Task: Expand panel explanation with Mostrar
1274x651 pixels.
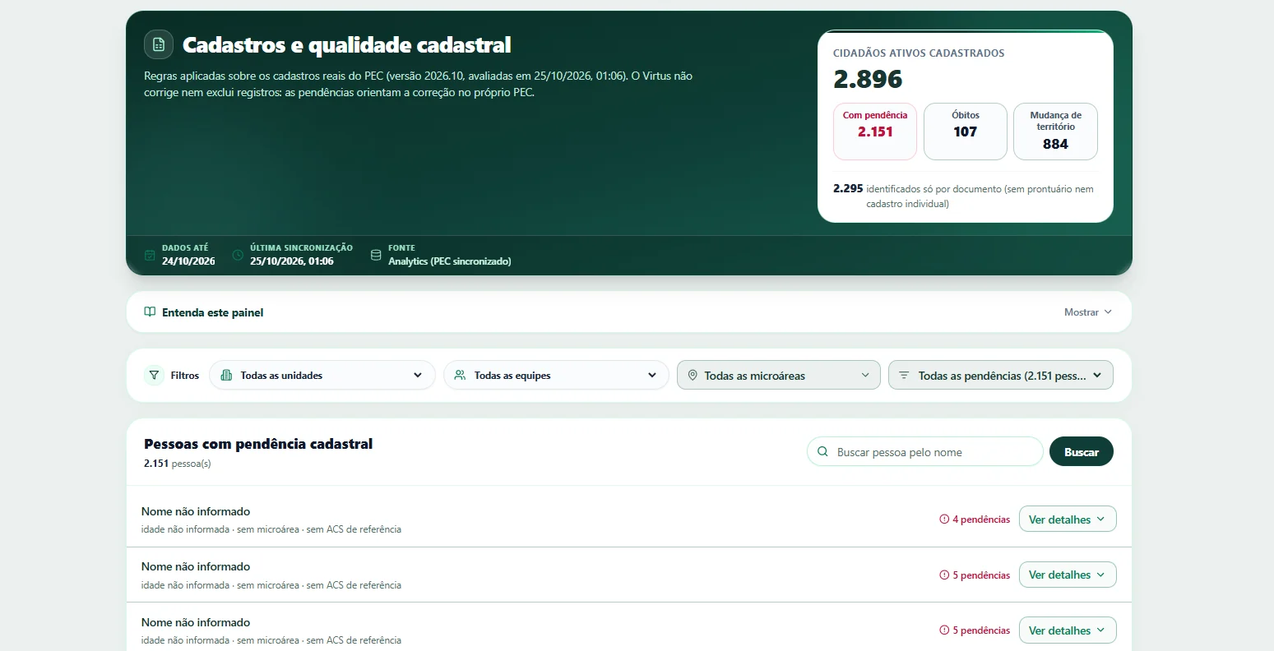Action: point(1088,312)
